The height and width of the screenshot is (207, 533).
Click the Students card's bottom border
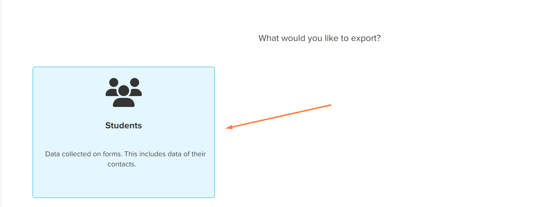point(124,198)
